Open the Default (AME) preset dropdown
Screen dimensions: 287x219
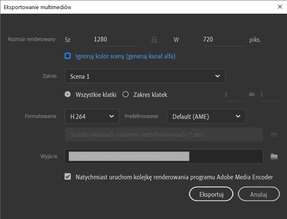tap(206, 116)
